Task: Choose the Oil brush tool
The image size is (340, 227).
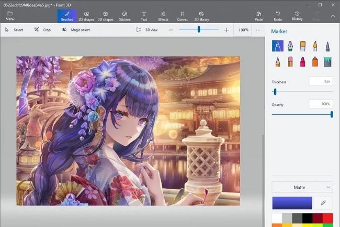Action: point(302,46)
